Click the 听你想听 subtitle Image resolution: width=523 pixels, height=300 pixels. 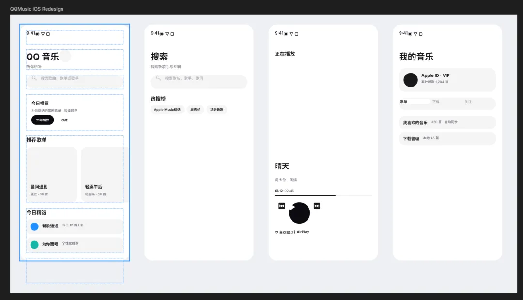pyautogui.click(x=34, y=67)
